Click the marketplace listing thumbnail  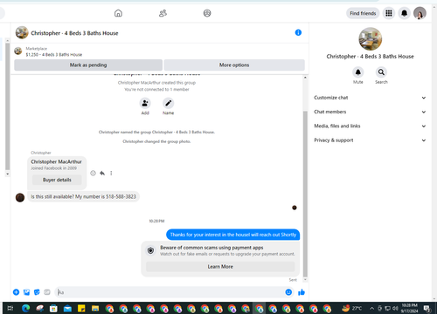(18, 51)
